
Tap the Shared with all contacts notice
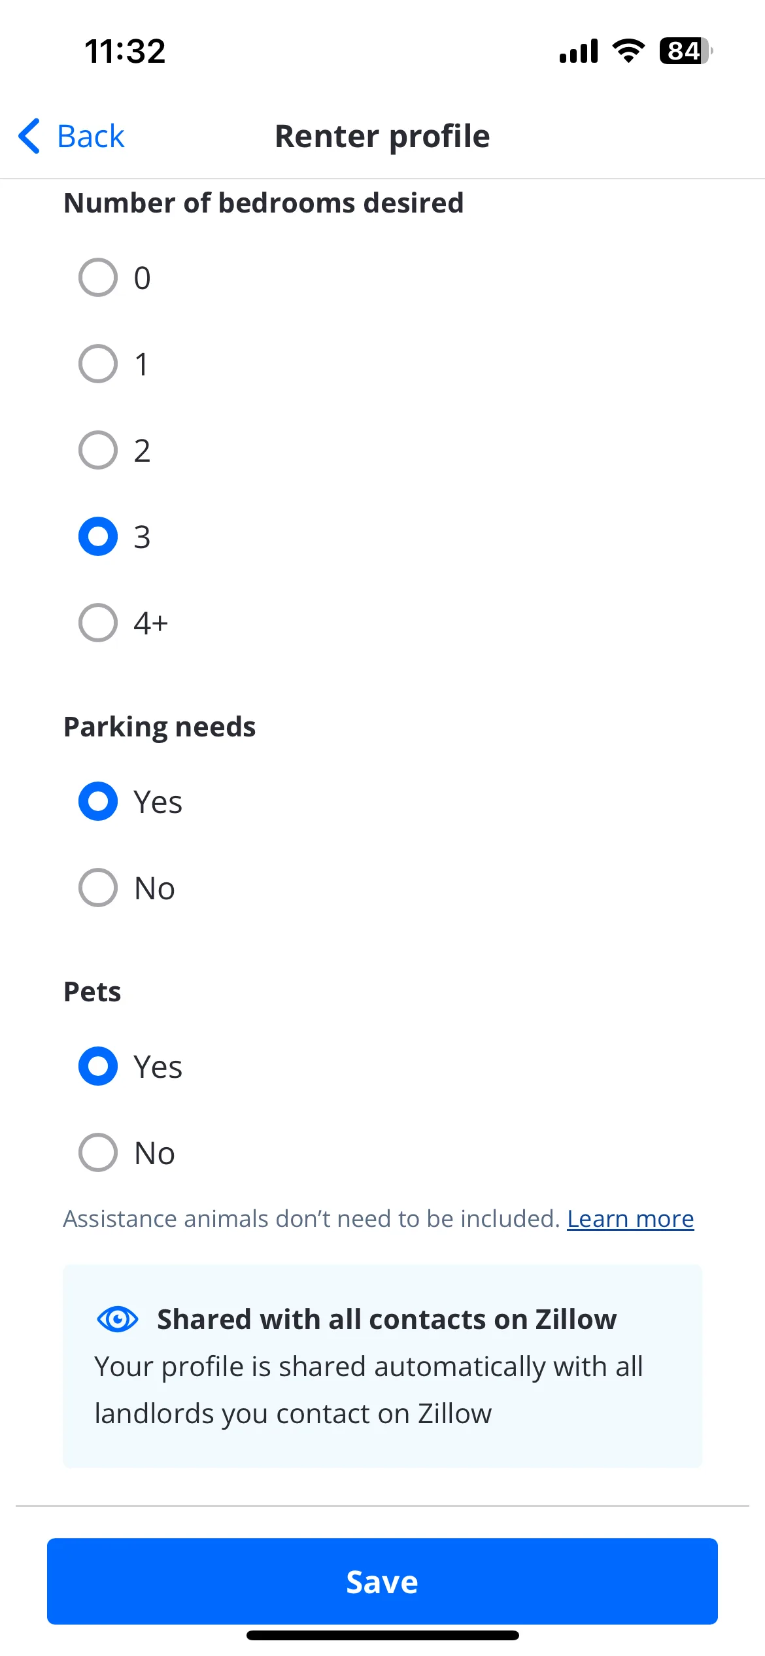pos(382,1366)
